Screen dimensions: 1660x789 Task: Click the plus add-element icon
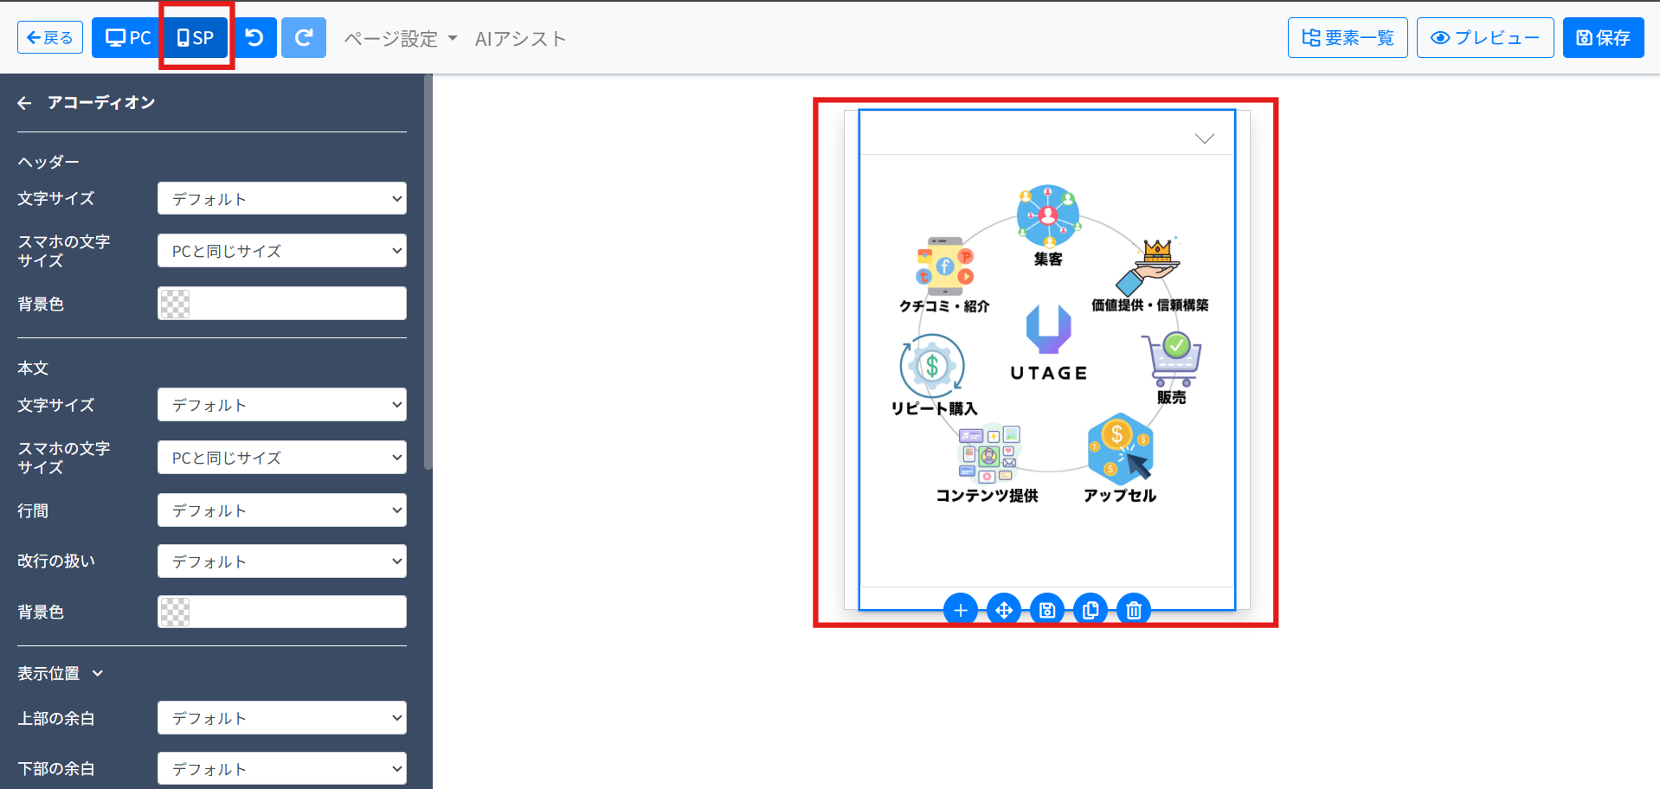point(961,610)
